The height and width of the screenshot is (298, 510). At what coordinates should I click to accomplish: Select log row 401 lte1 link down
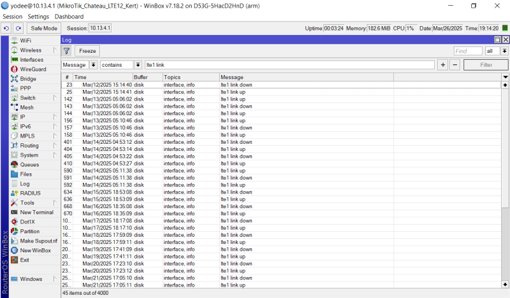(x=281, y=142)
